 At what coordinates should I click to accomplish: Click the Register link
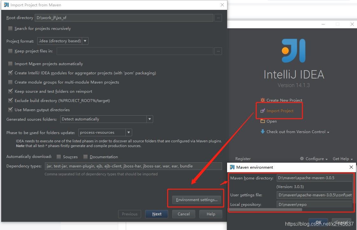pos(243,159)
